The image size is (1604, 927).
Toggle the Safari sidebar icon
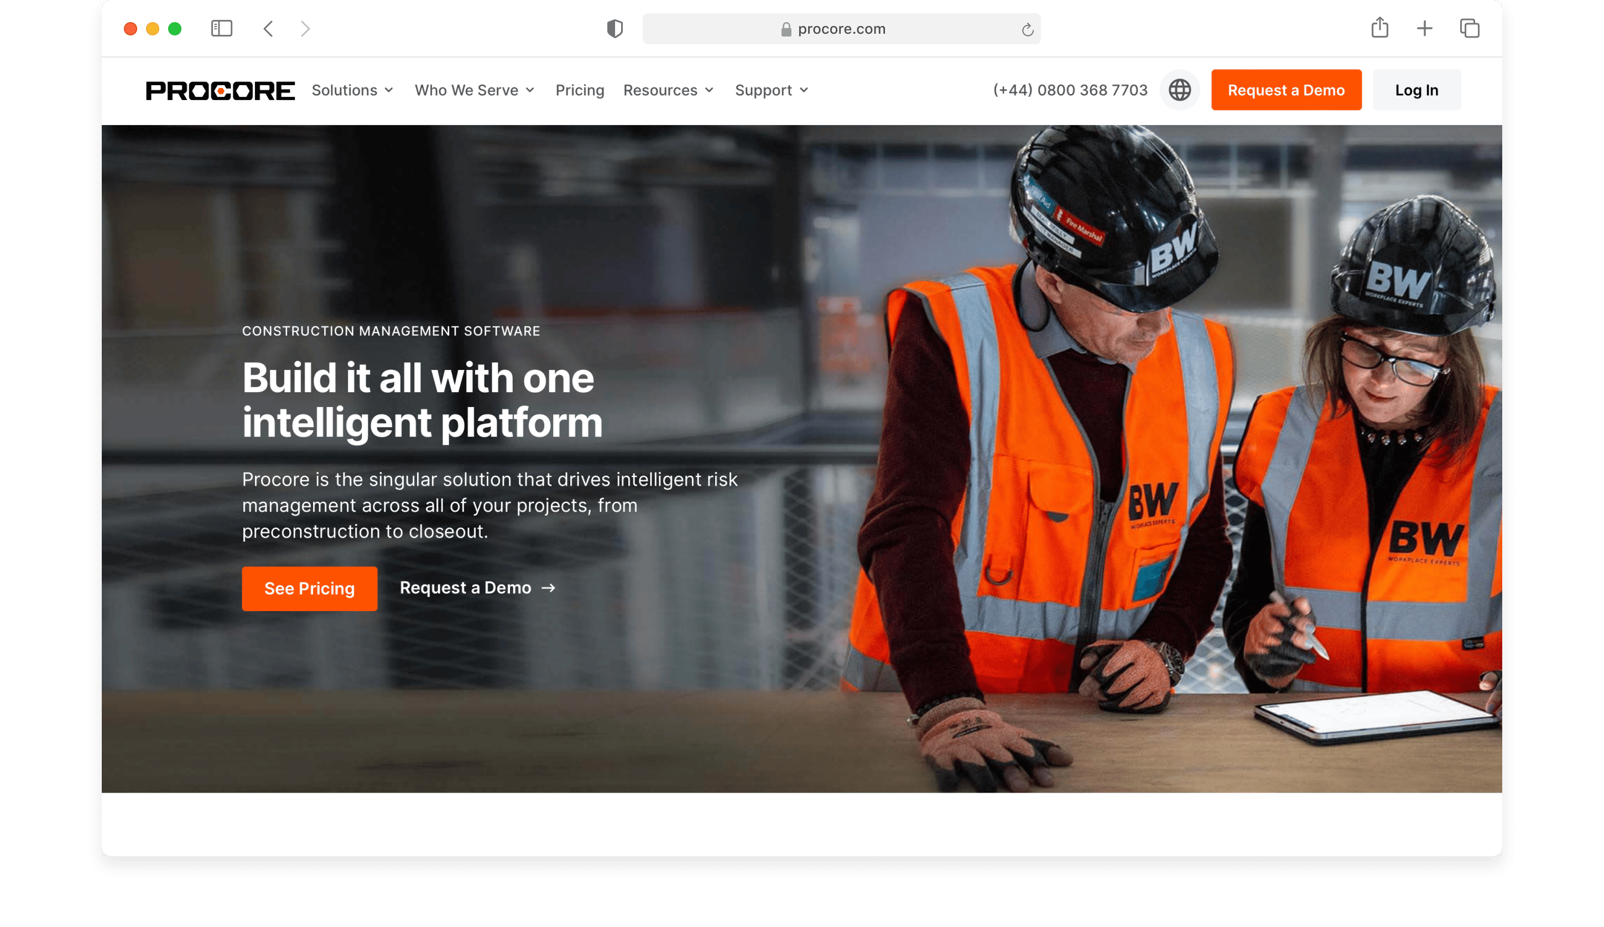[x=221, y=29]
